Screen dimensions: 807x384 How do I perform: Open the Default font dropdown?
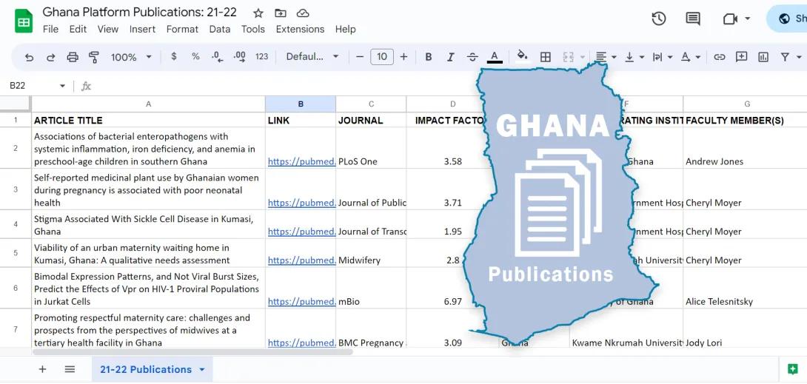pyautogui.click(x=312, y=56)
